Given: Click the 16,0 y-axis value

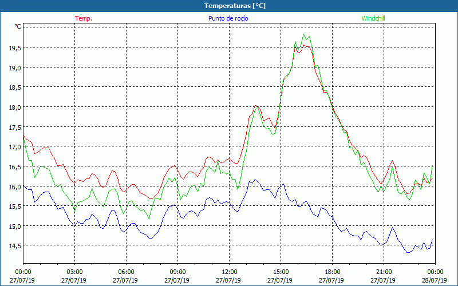Looking at the screenshot, I should click(15, 187).
